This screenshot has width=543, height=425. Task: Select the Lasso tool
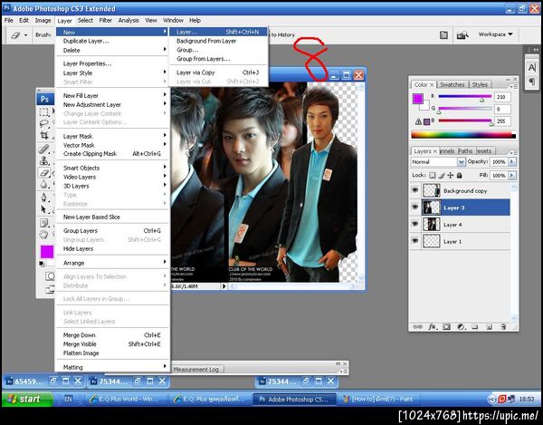[44, 123]
